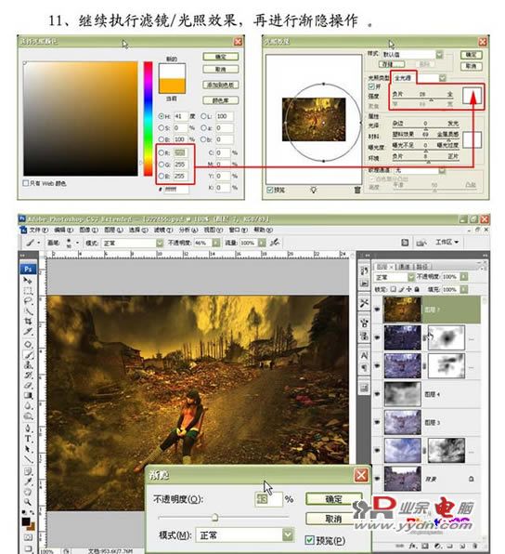Select the 图层 4 layer thumbnail

point(402,394)
